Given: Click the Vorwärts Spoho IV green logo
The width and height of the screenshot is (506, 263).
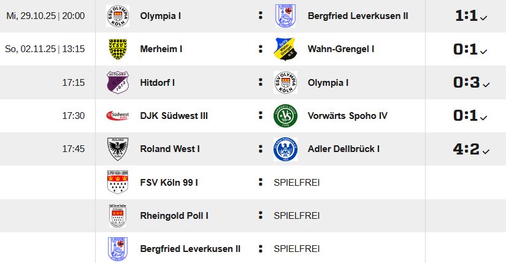Looking at the screenshot, I should (285, 115).
